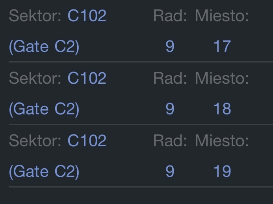Click the C102 sector link for seat 18
The height and width of the screenshot is (204, 273).
(87, 78)
